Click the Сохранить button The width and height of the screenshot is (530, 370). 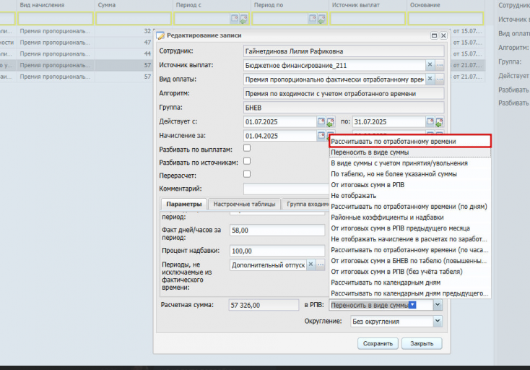[x=378, y=343]
